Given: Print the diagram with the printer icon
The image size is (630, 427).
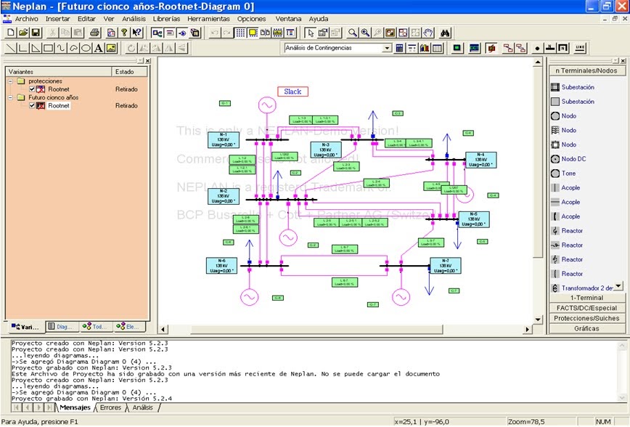Looking at the screenshot, I should tap(95, 33).
